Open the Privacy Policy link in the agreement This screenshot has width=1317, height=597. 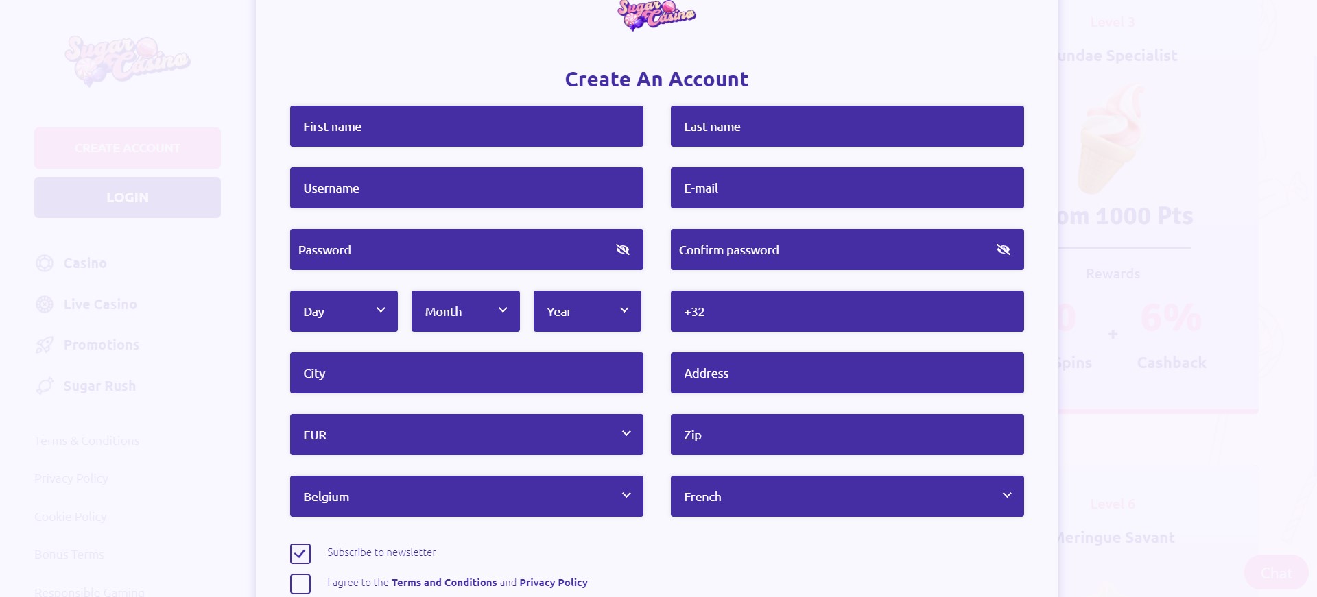click(554, 583)
